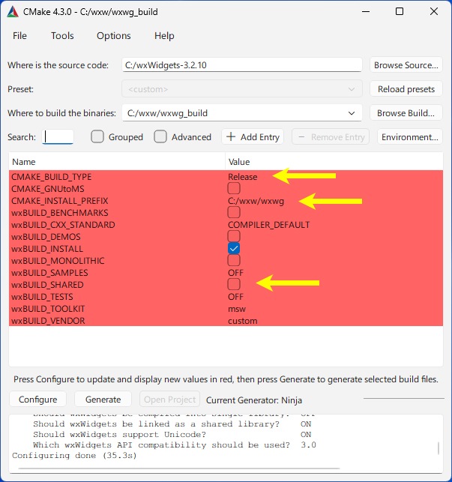452x482 pixels.
Task: Maximize the CMake window
Action: coord(400,12)
